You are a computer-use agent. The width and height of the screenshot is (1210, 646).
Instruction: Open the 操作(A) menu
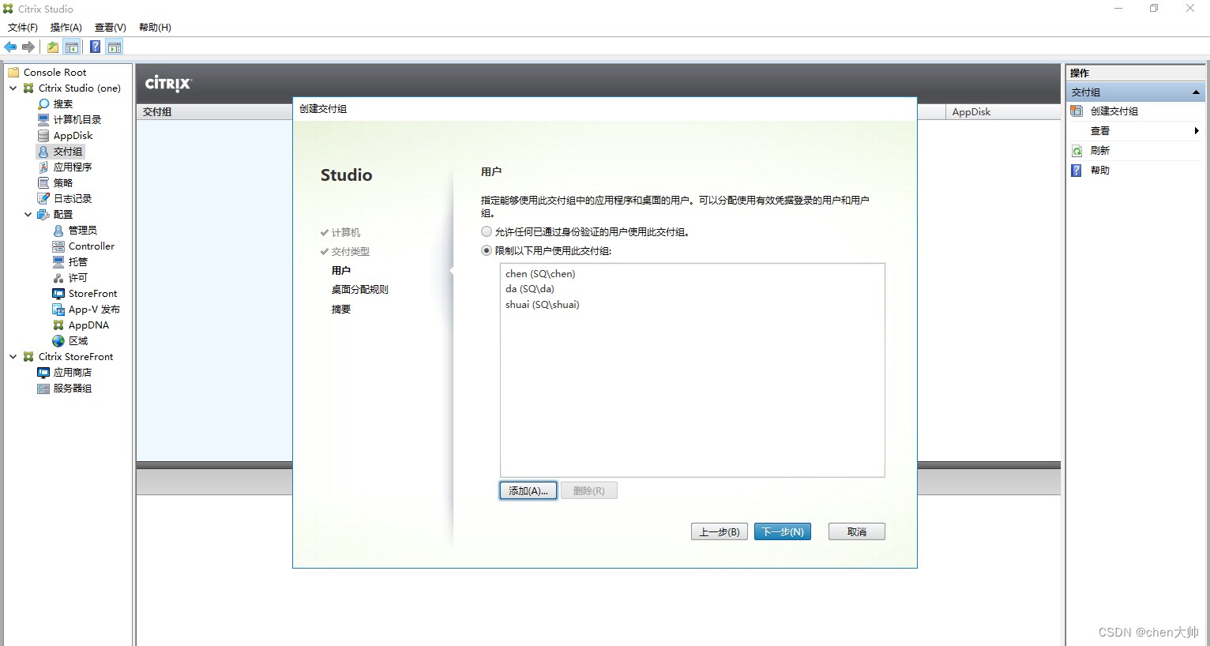(66, 28)
